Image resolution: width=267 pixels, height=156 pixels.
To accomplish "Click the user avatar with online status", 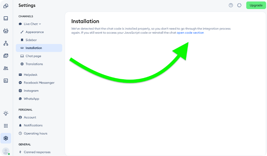I will [x=6, y=151].
